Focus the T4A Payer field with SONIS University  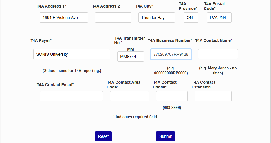(72, 54)
